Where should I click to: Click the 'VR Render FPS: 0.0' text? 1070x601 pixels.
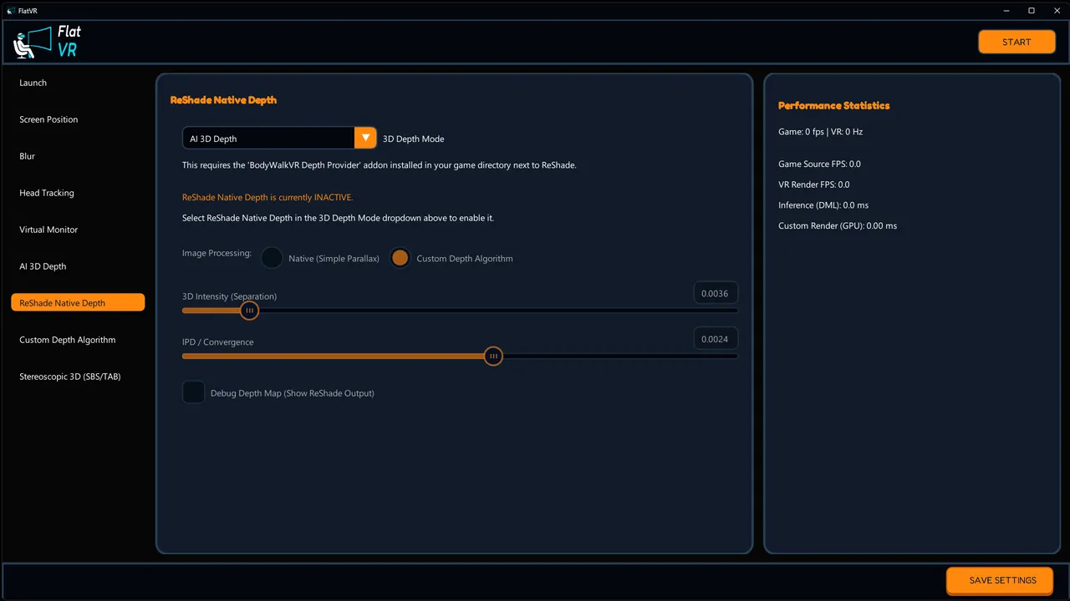point(813,184)
